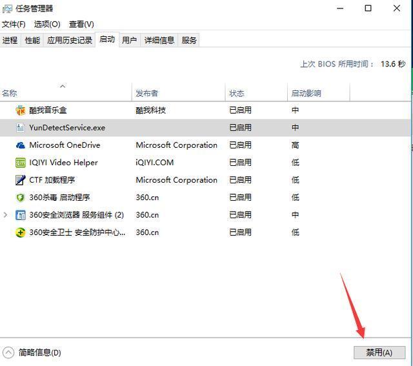The image size is (413, 366).
Task: Click the 酷我音乐盒 app icon
Action: click(21, 110)
